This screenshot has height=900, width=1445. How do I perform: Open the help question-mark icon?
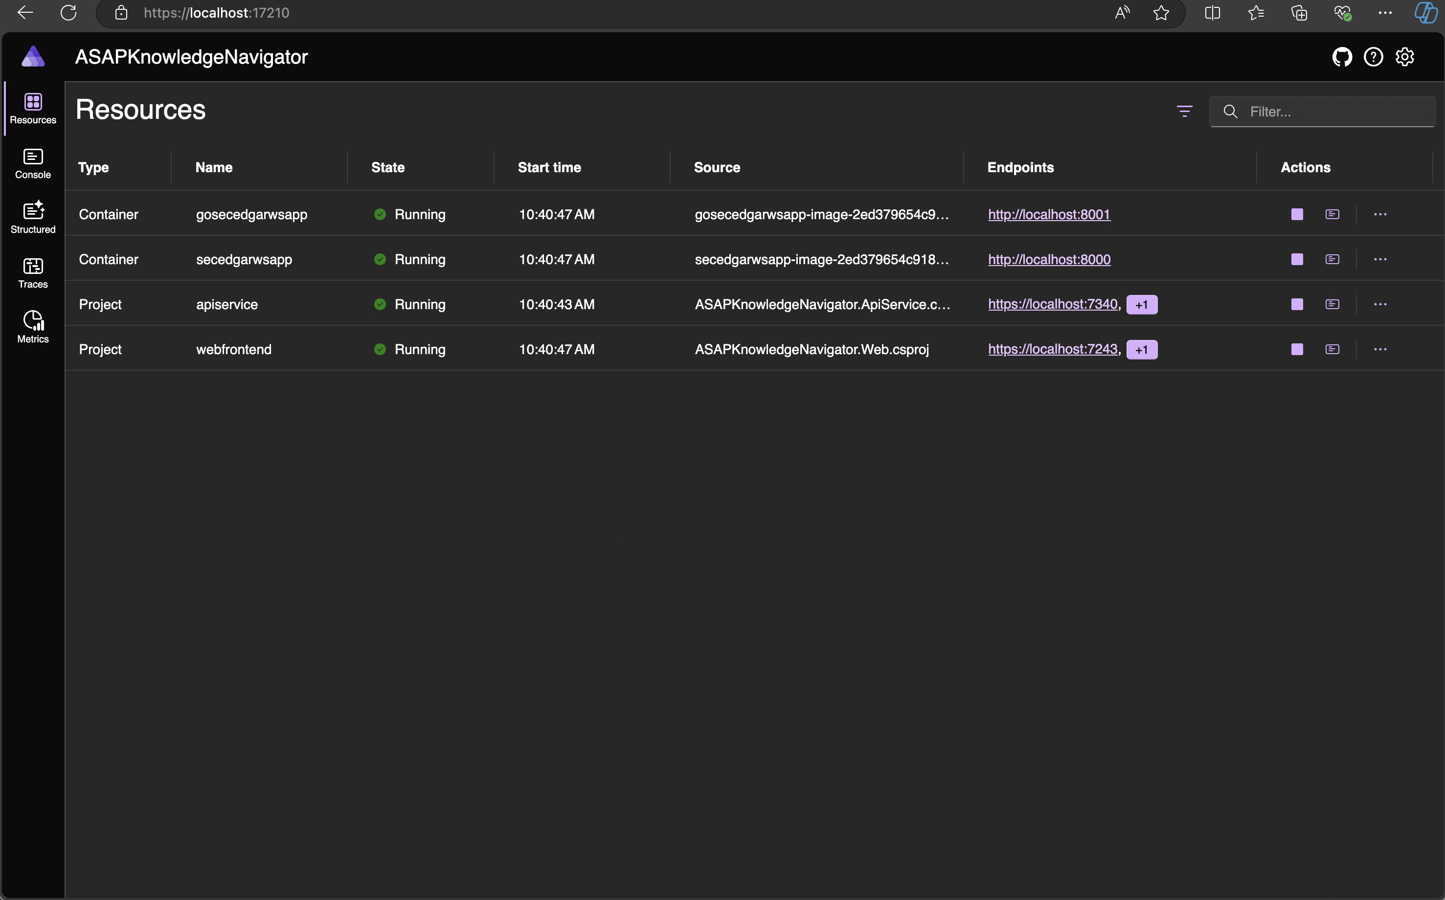(1373, 57)
